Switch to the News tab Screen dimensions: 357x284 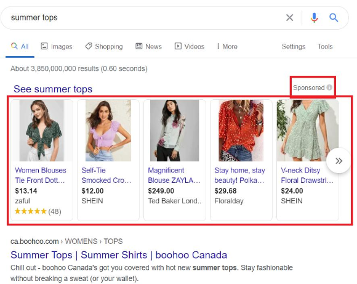pyautogui.click(x=149, y=46)
